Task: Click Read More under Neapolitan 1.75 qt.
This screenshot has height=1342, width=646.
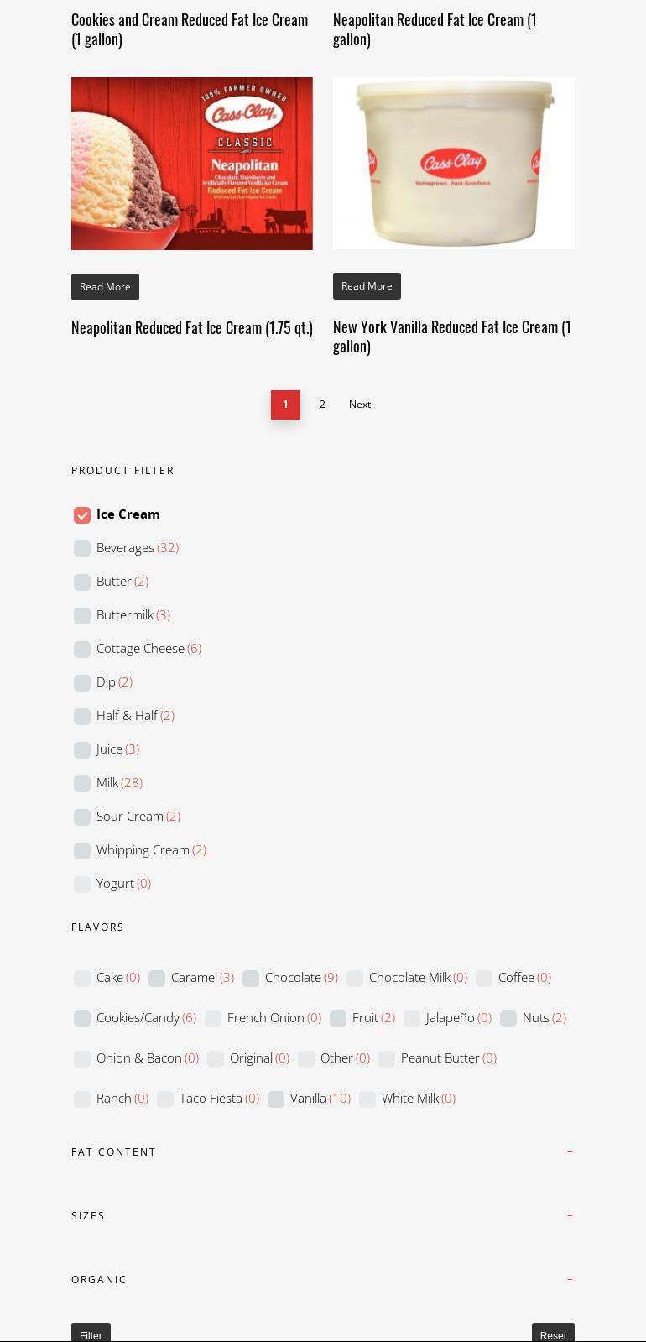Action: point(105,287)
